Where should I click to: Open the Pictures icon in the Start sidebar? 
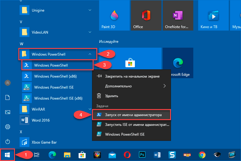[x=8, y=112]
